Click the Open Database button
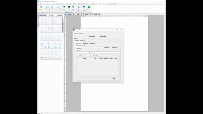The height and width of the screenshot is (114, 203). point(103,36)
